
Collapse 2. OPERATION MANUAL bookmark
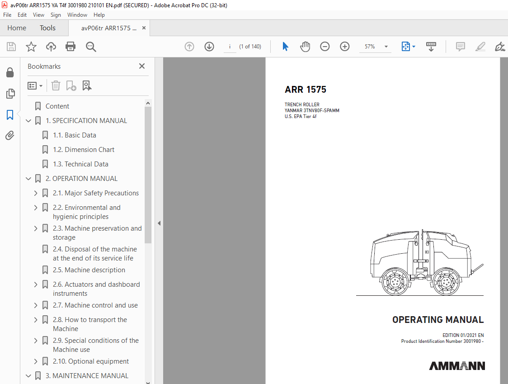(x=28, y=179)
